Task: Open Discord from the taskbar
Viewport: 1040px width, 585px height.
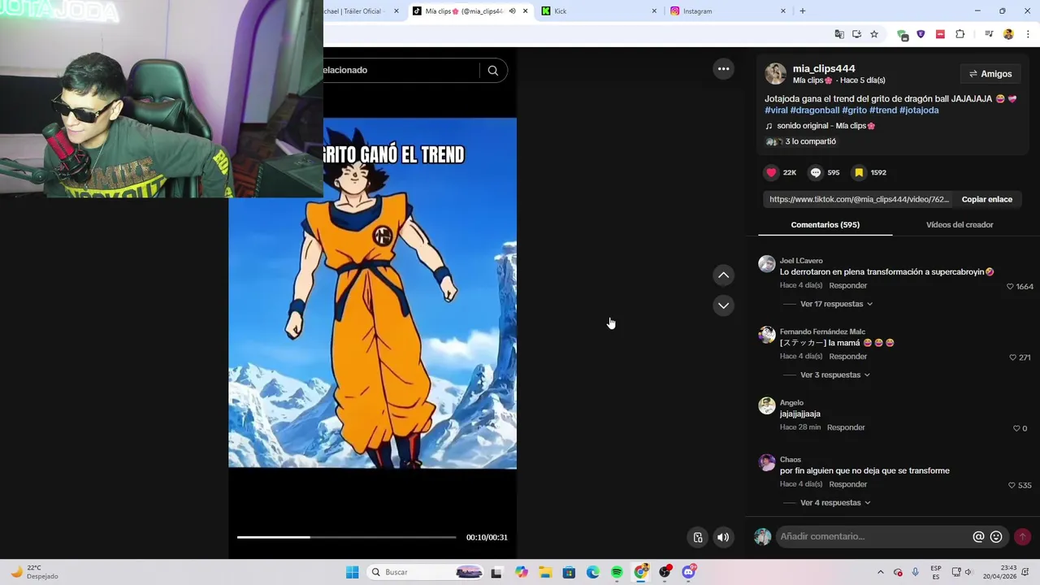Action: coord(688,572)
